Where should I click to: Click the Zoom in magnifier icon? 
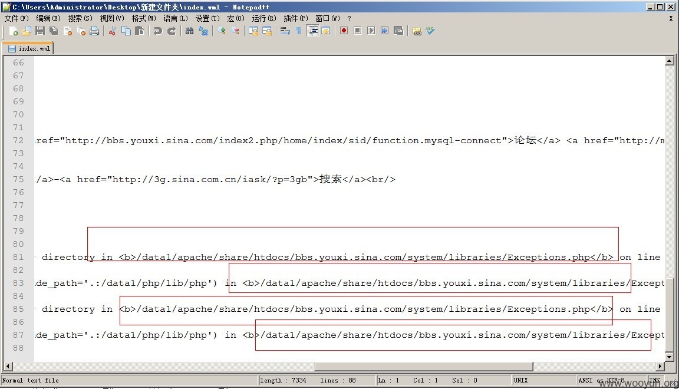[x=222, y=31]
